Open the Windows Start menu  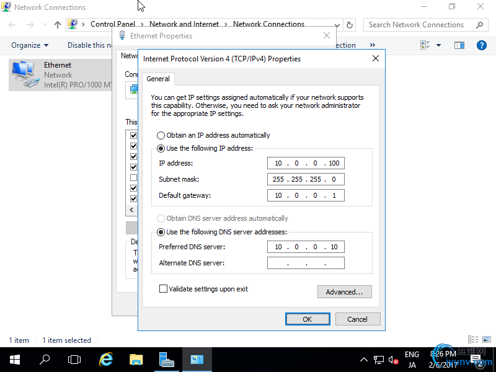(x=15, y=360)
